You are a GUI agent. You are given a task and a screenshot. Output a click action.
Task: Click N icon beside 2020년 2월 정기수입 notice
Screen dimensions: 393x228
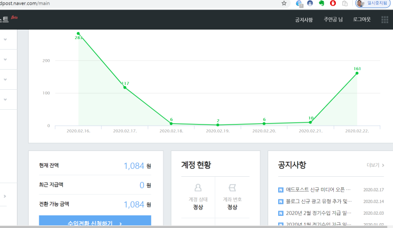[281, 213]
